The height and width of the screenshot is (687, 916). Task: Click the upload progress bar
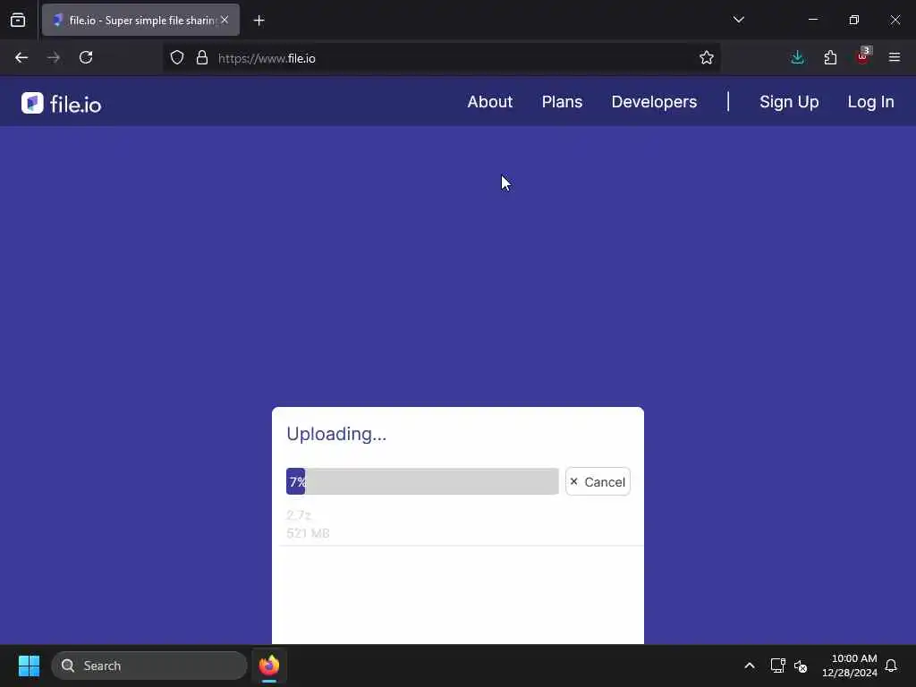coord(422,481)
